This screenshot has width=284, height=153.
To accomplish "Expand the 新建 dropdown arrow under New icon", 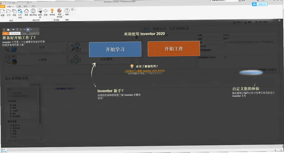I will tap(2, 17).
